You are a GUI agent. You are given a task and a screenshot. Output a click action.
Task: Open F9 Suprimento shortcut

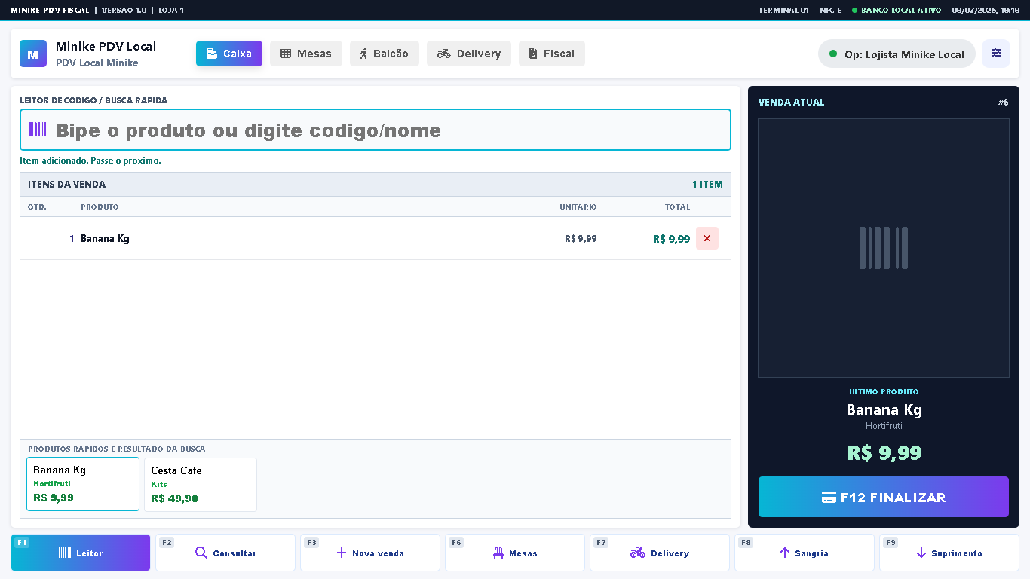coord(949,553)
